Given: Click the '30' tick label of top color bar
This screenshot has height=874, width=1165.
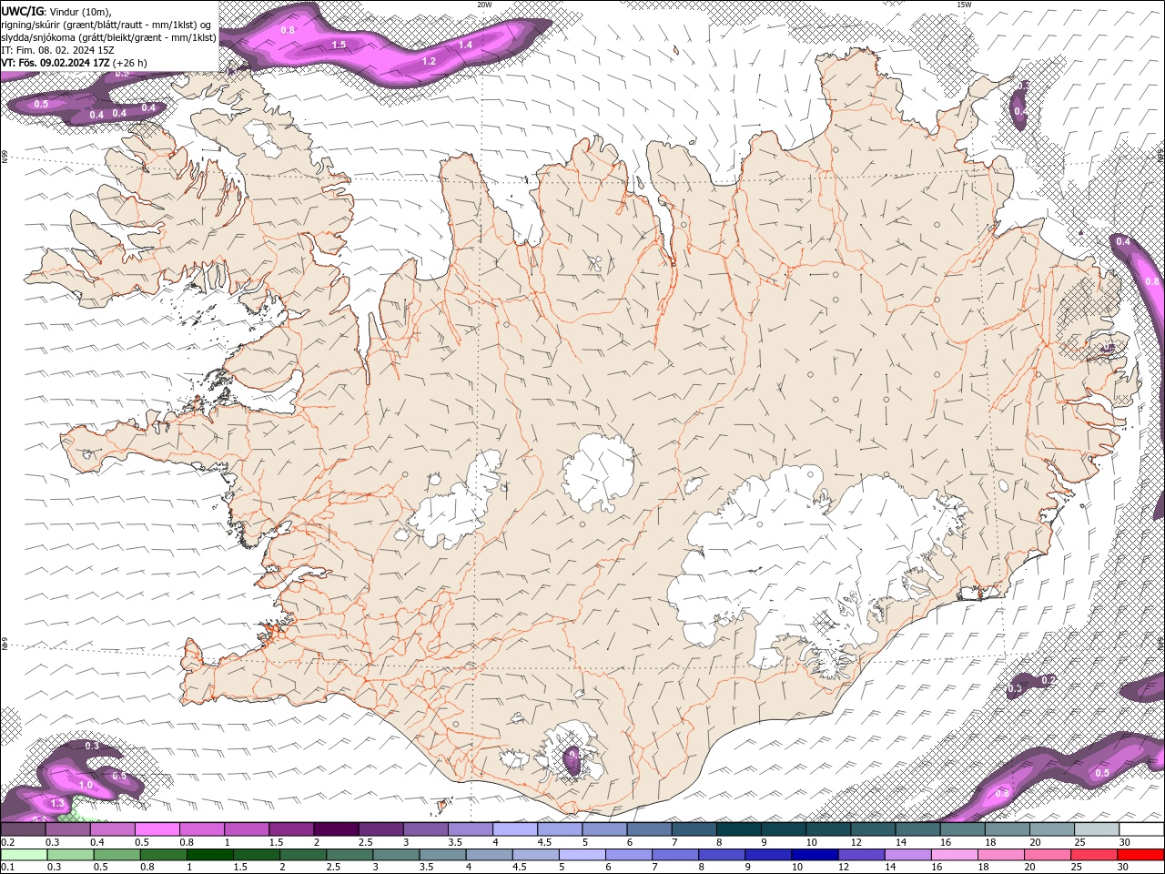Looking at the screenshot, I should tap(1125, 842).
